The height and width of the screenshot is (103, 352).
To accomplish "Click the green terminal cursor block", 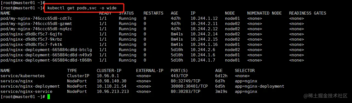I will [x=49, y=97].
